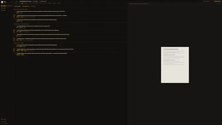Click the Unclear tag on Emergency generator item
This screenshot has width=222, height=125.
(x=21, y=40)
